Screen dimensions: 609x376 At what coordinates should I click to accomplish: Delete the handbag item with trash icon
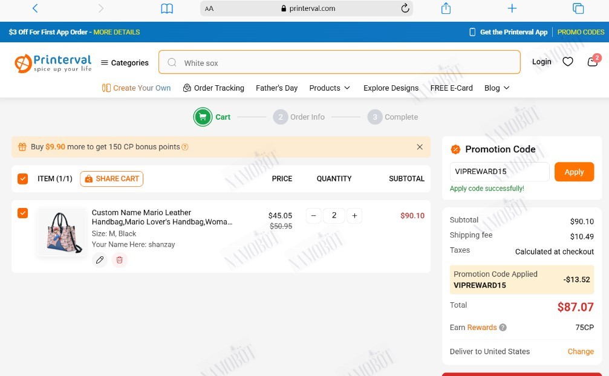(120, 260)
